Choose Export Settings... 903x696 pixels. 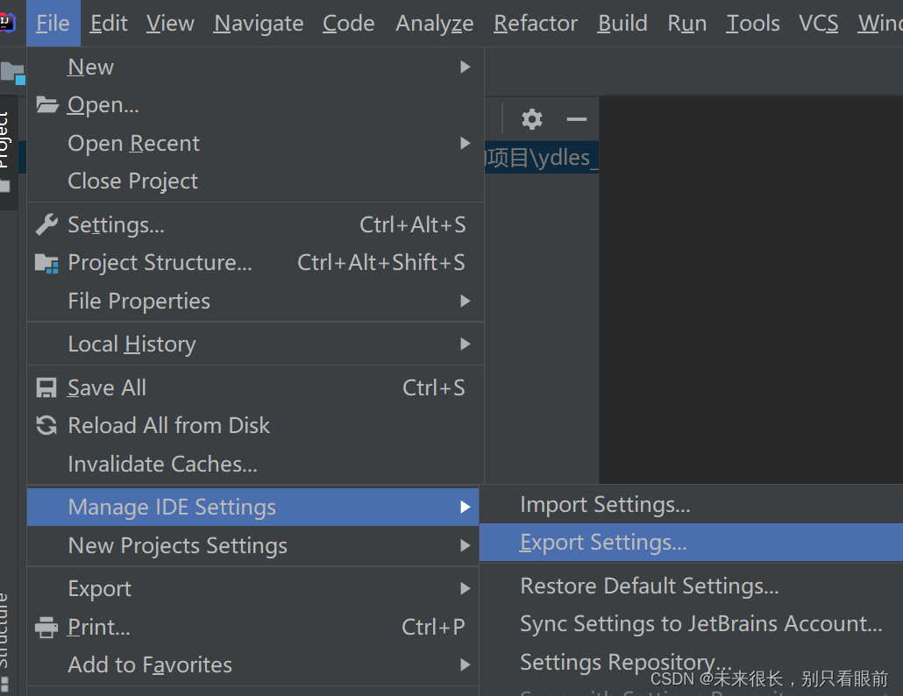click(x=691, y=543)
